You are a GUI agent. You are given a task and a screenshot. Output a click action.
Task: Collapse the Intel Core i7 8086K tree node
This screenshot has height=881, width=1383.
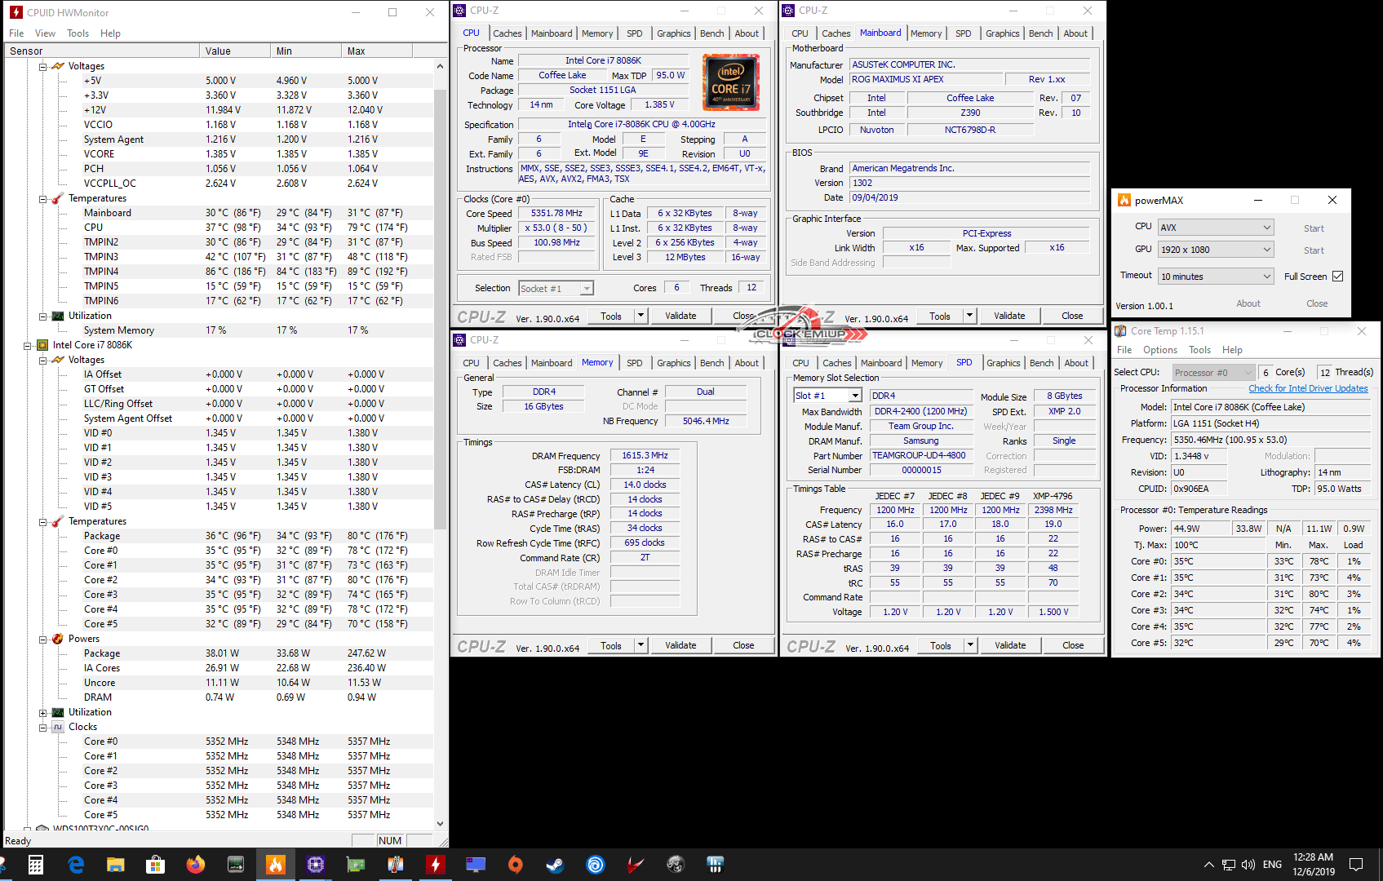[28, 346]
